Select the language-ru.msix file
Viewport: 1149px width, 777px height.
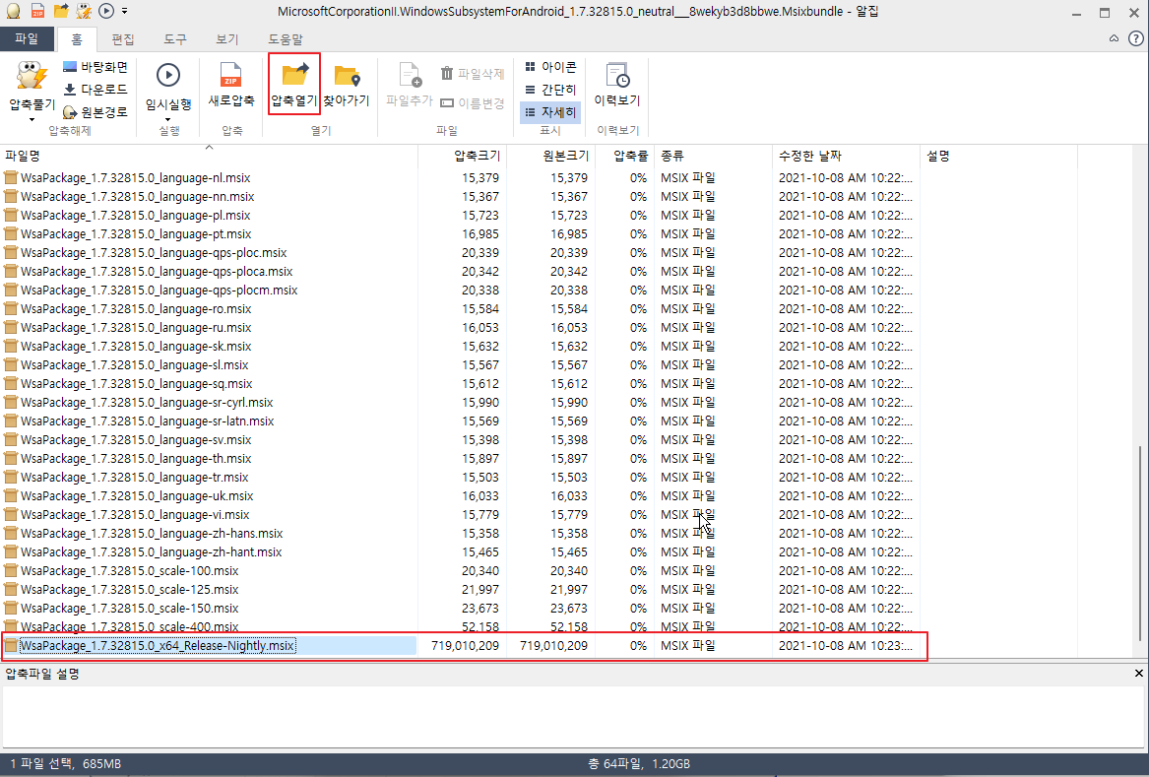point(136,328)
